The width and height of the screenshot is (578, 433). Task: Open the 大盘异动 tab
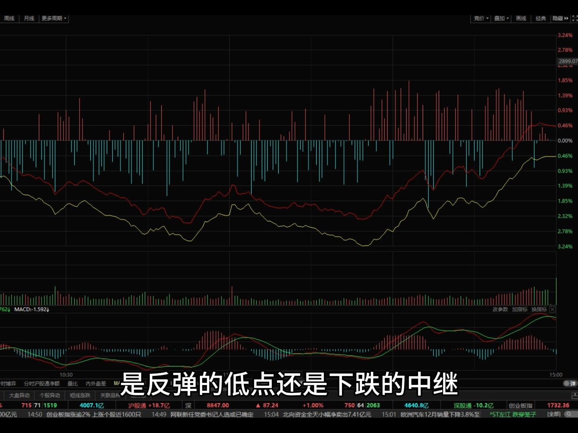19,395
